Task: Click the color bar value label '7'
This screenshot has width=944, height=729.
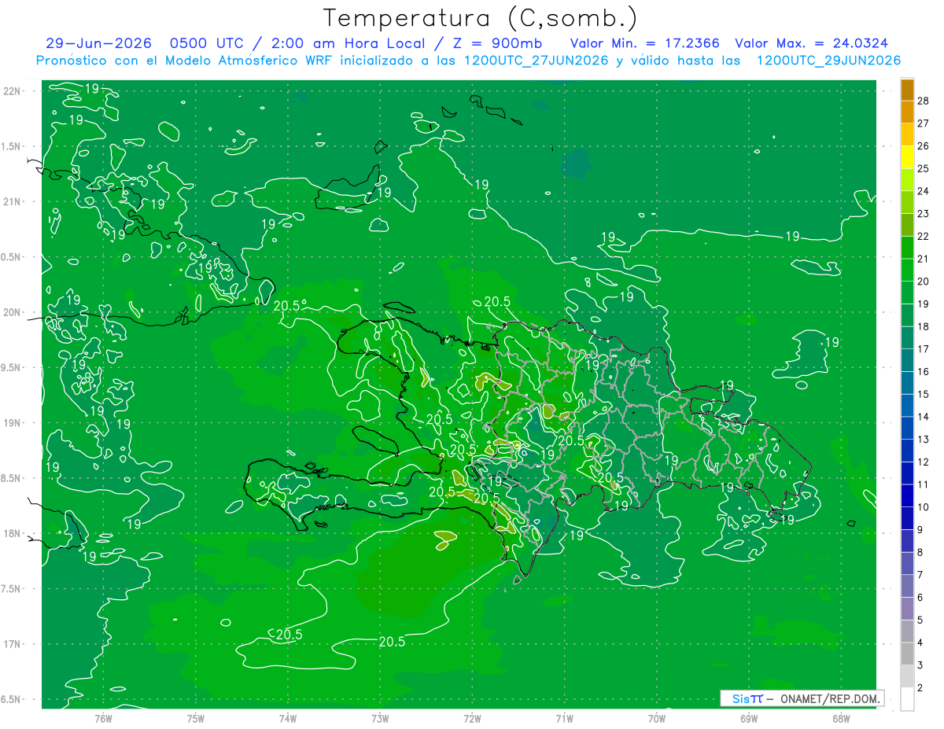Action: [921, 575]
